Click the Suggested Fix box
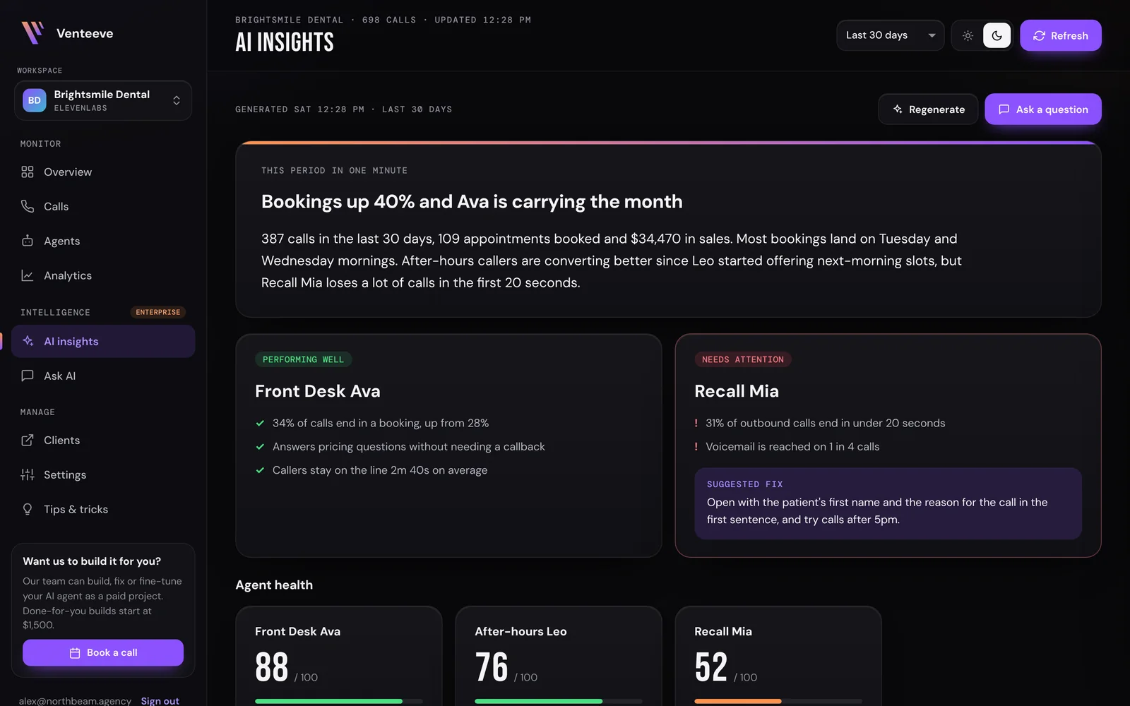Viewport: 1130px width, 706px height. tap(888, 503)
